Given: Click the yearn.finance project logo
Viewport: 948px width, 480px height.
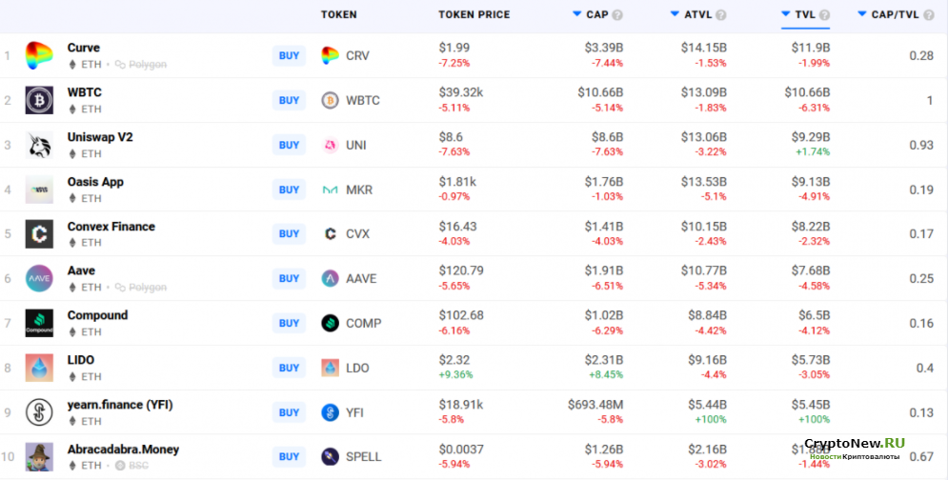Looking at the screenshot, I should point(39,413).
